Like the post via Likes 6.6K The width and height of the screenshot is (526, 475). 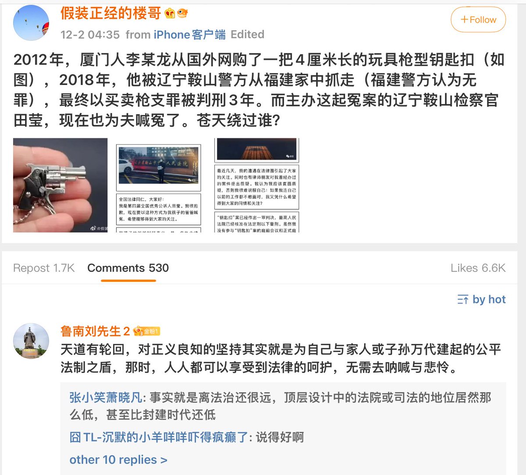pyautogui.click(x=478, y=268)
